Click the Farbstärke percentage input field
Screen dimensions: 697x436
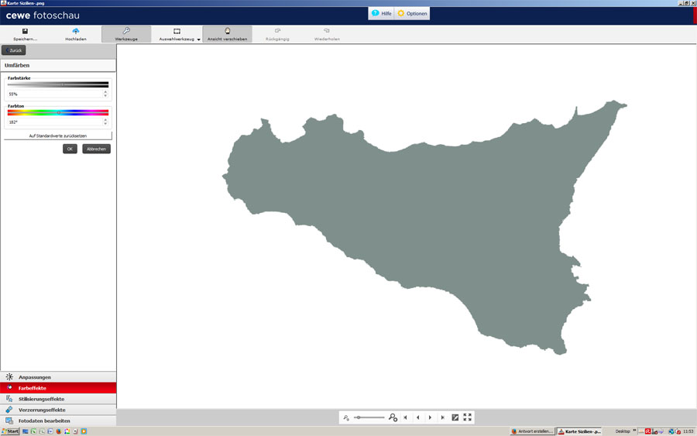click(x=54, y=94)
